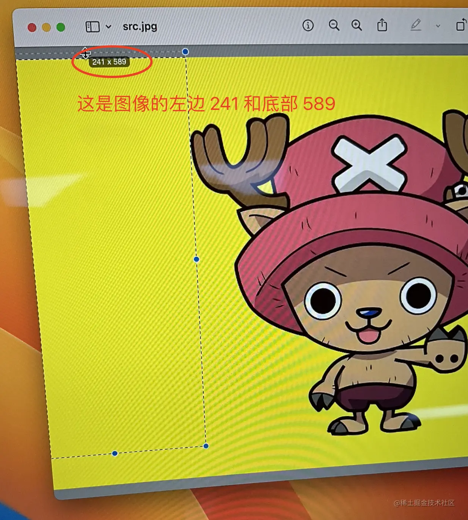Screen dimensions: 468x520
Task: Maximize the window with green button
Action: [x=61, y=27]
